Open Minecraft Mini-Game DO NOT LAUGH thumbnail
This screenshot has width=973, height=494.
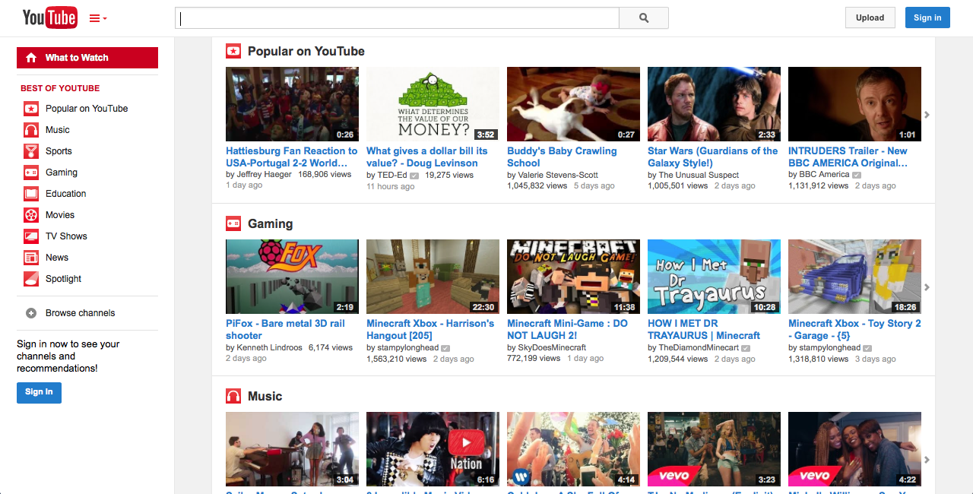573,277
